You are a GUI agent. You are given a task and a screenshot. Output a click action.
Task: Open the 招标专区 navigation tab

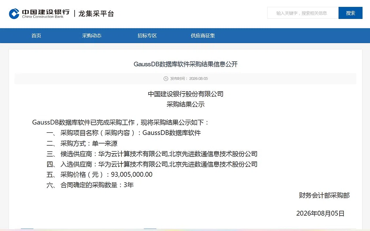click(x=147, y=36)
